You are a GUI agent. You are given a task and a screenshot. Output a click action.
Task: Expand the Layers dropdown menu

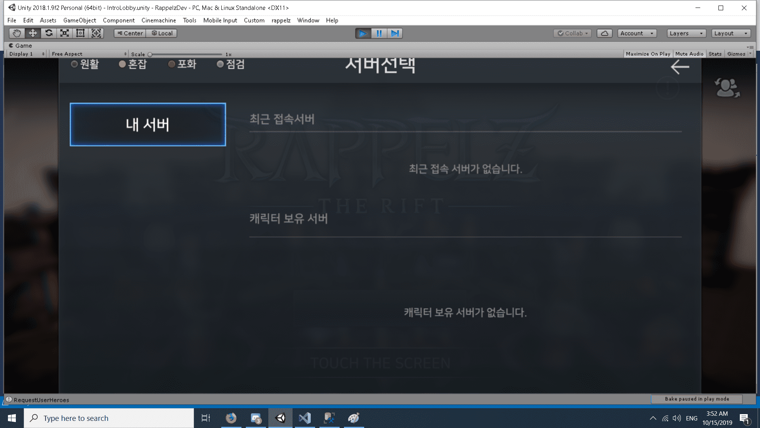tap(685, 33)
